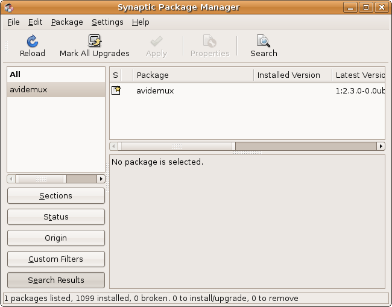This screenshot has width=392, height=307.
Task: Click the Sections filter button
Action: (56, 196)
